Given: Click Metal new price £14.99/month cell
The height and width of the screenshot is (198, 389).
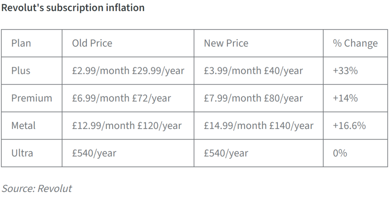Looking at the screenshot, I should tap(258, 126).
